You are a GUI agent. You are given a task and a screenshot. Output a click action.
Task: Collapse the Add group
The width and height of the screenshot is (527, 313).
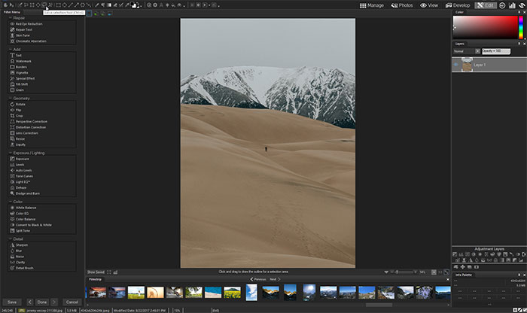[11, 50]
